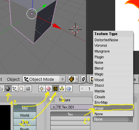Select the World buttons globe icon
Screen dimensions: 139x130
[69, 89]
